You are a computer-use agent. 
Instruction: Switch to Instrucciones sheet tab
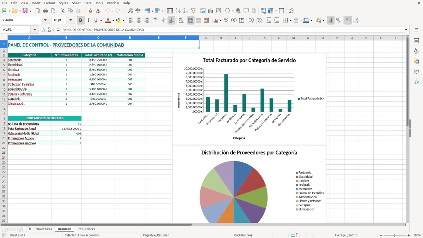coord(86,229)
